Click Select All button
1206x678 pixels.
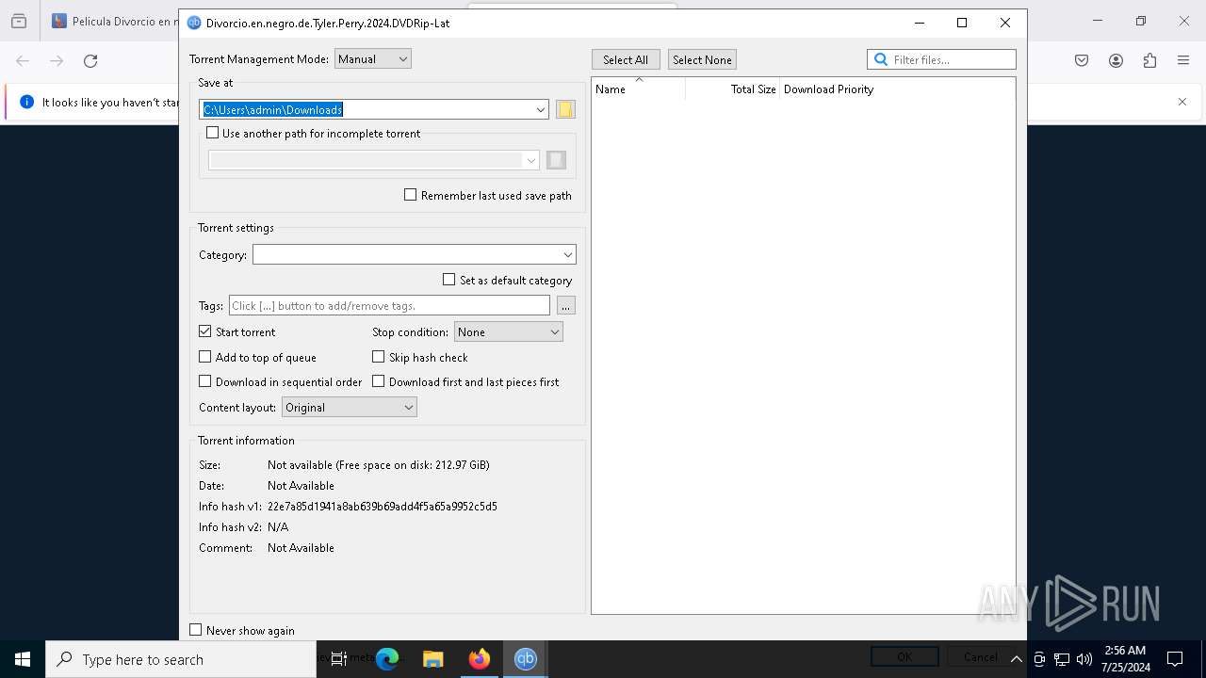coord(626,59)
